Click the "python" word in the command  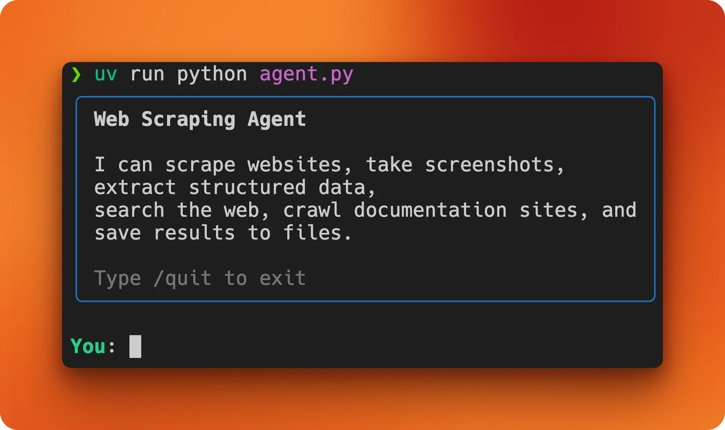click(212, 74)
